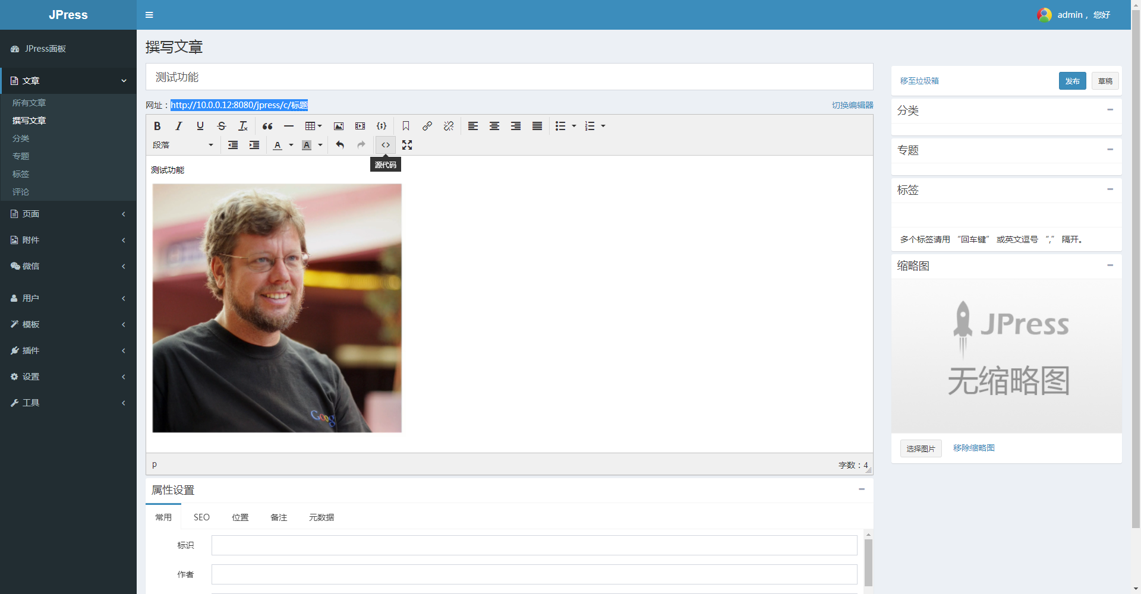
Task: Click the 发布 publish button
Action: pos(1073,81)
